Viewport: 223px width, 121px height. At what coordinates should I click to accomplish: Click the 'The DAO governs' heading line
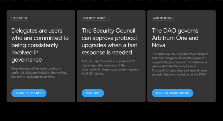click(x=175, y=31)
